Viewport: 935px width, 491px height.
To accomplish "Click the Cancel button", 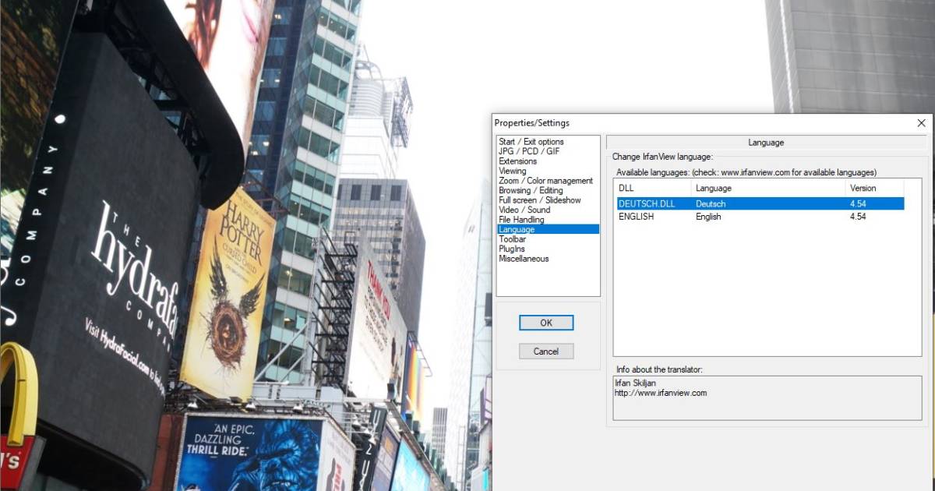I will click(546, 351).
